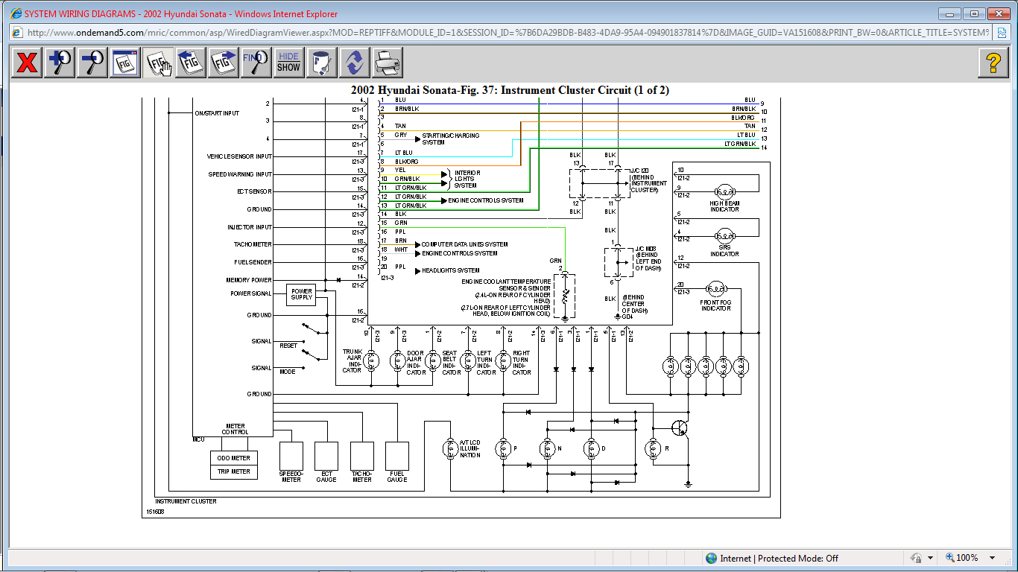
Task: Click the Internet Protected Mode status
Action: 771,558
